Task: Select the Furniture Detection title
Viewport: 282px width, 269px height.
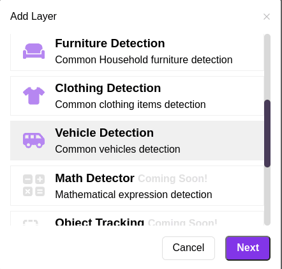Action: (110, 43)
